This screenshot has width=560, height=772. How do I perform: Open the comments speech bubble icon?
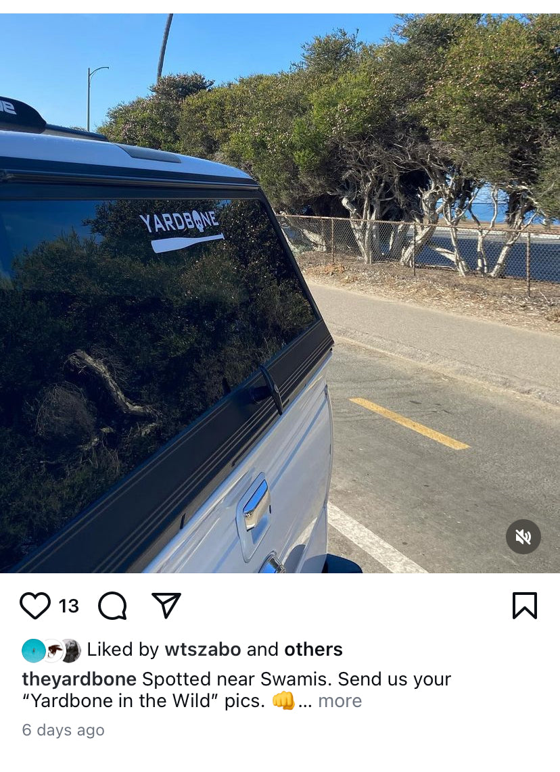pyautogui.click(x=113, y=606)
